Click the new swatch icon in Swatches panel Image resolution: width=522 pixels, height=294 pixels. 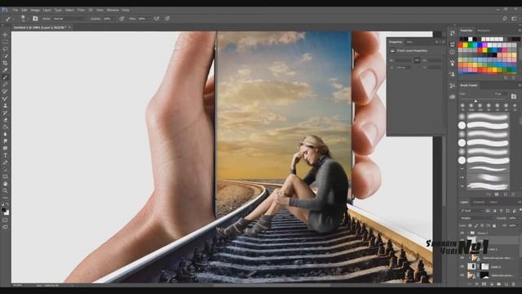click(x=506, y=78)
